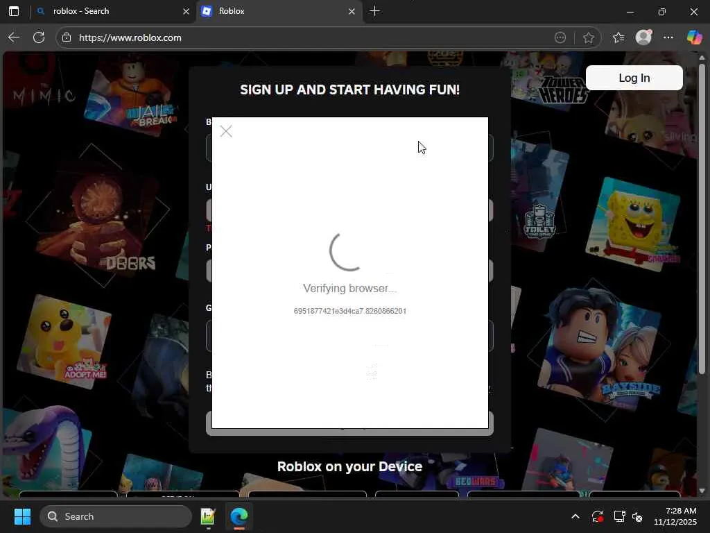Image resolution: width=710 pixels, height=533 pixels.
Task: Click the Bayside game thumbnail
Action: [600, 349]
